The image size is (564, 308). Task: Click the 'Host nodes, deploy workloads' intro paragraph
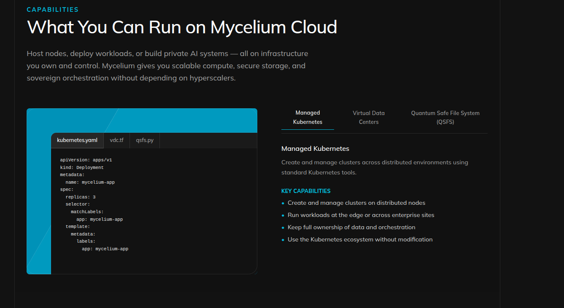pos(167,66)
